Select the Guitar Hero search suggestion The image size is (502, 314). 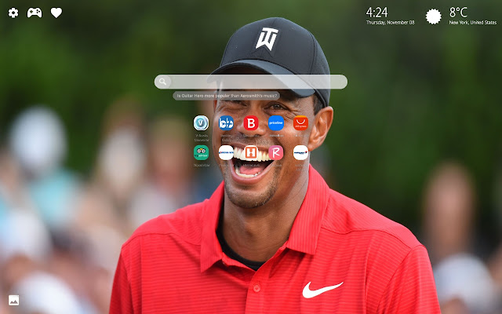pyautogui.click(x=227, y=96)
